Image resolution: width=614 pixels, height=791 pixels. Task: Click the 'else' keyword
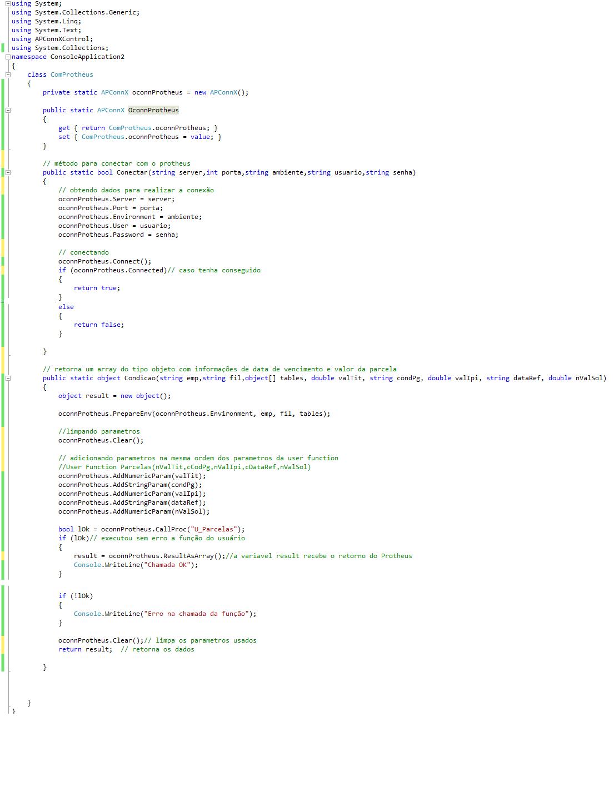(66, 307)
